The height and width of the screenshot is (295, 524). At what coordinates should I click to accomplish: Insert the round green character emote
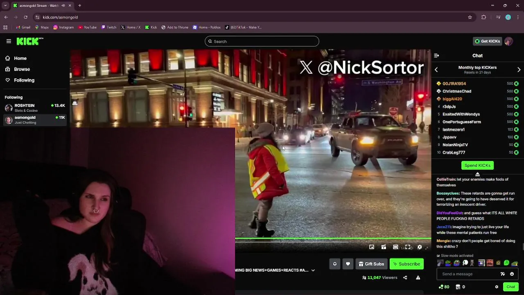[506, 263]
